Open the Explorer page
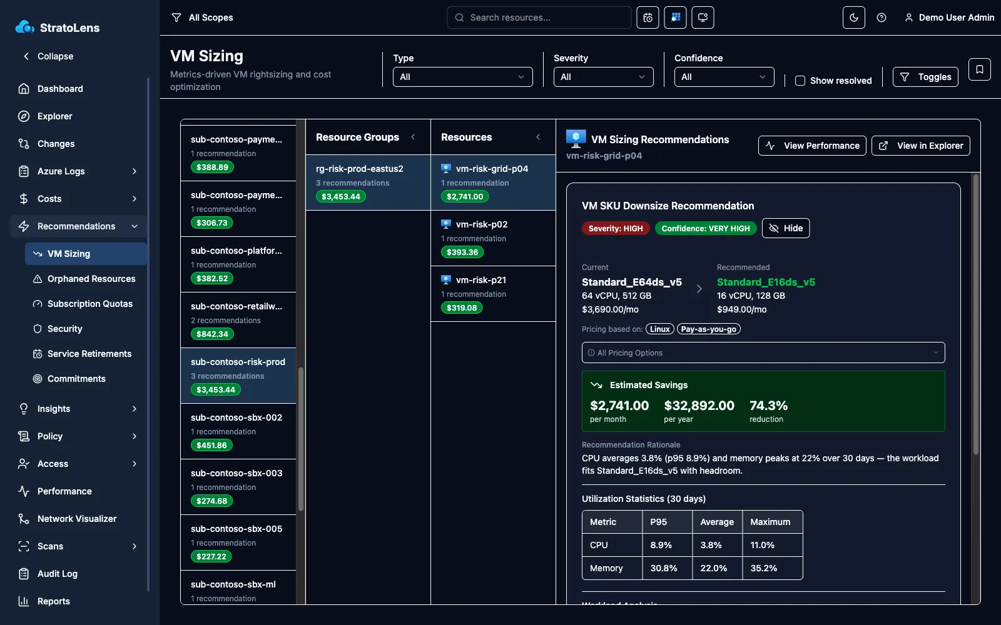 [x=79, y=116]
